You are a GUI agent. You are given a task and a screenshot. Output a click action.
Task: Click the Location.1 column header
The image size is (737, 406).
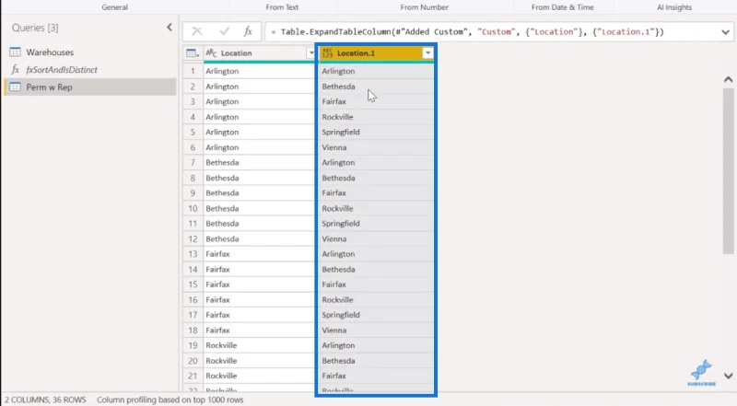pos(376,53)
